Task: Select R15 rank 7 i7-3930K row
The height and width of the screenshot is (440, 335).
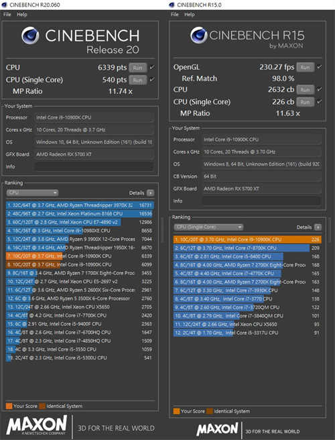Action: pyautogui.click(x=247, y=290)
